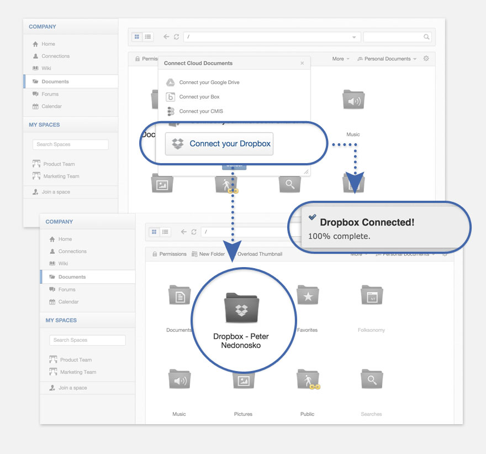This screenshot has height=454, width=486.
Task: Open Wiki in the front window sidebar
Action: (x=59, y=263)
